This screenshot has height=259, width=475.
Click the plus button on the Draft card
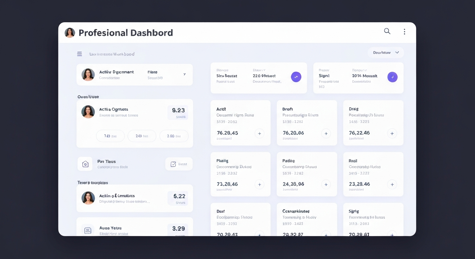pos(326,134)
